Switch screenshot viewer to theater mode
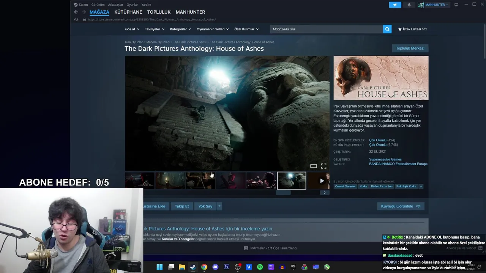Screen dimensions: 486x273 coord(313,166)
